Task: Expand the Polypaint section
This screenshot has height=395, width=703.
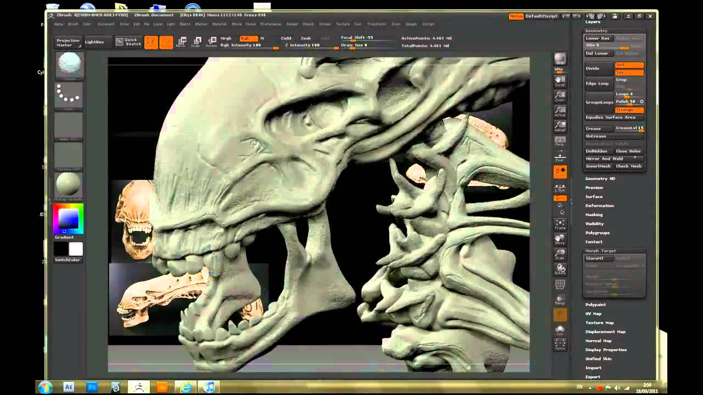Action: pyautogui.click(x=596, y=304)
